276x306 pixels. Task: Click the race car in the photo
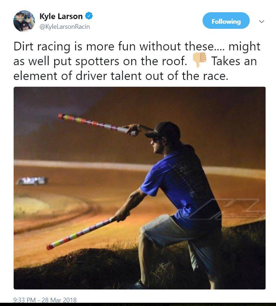tap(32, 181)
